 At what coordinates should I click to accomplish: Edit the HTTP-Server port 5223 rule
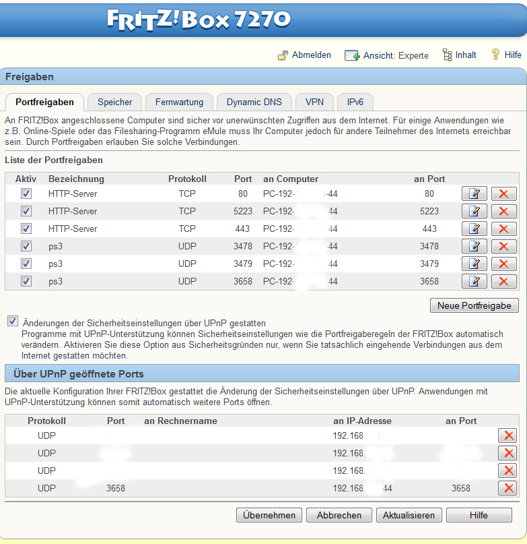tap(475, 211)
